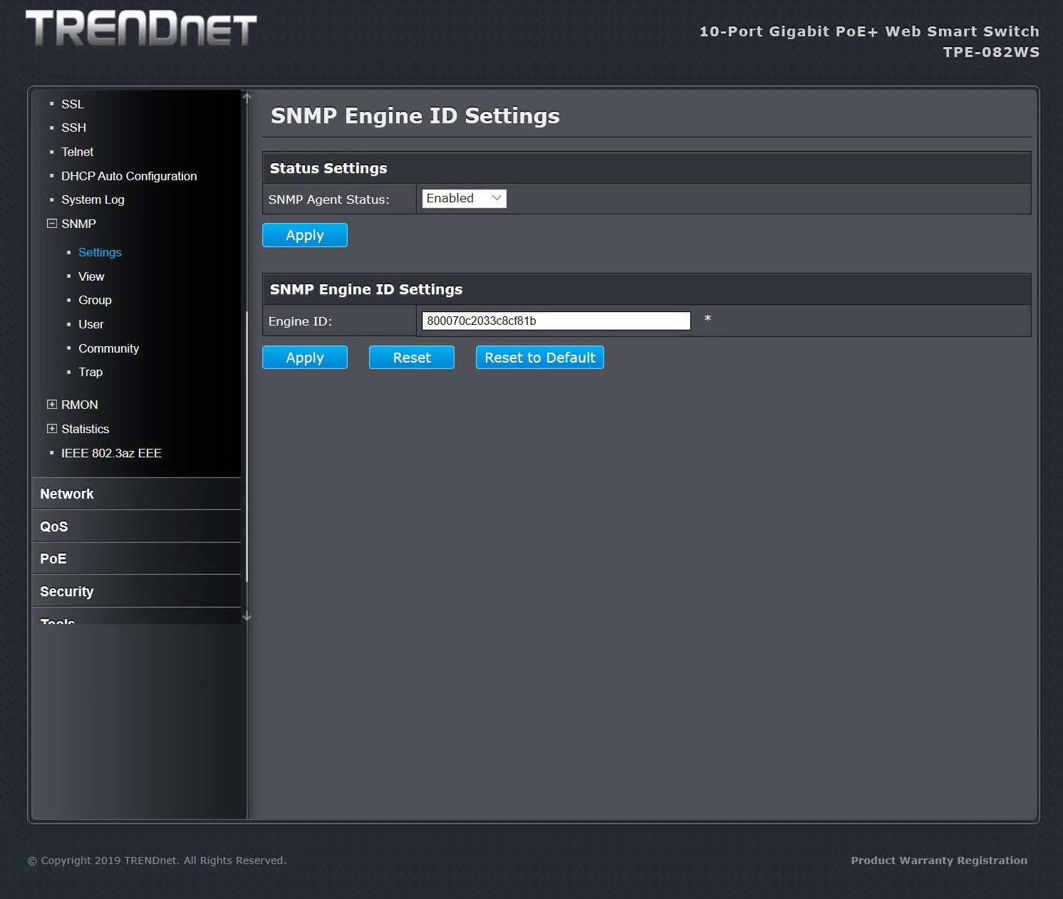
Task: Open the SSH menu item
Action: (x=73, y=128)
